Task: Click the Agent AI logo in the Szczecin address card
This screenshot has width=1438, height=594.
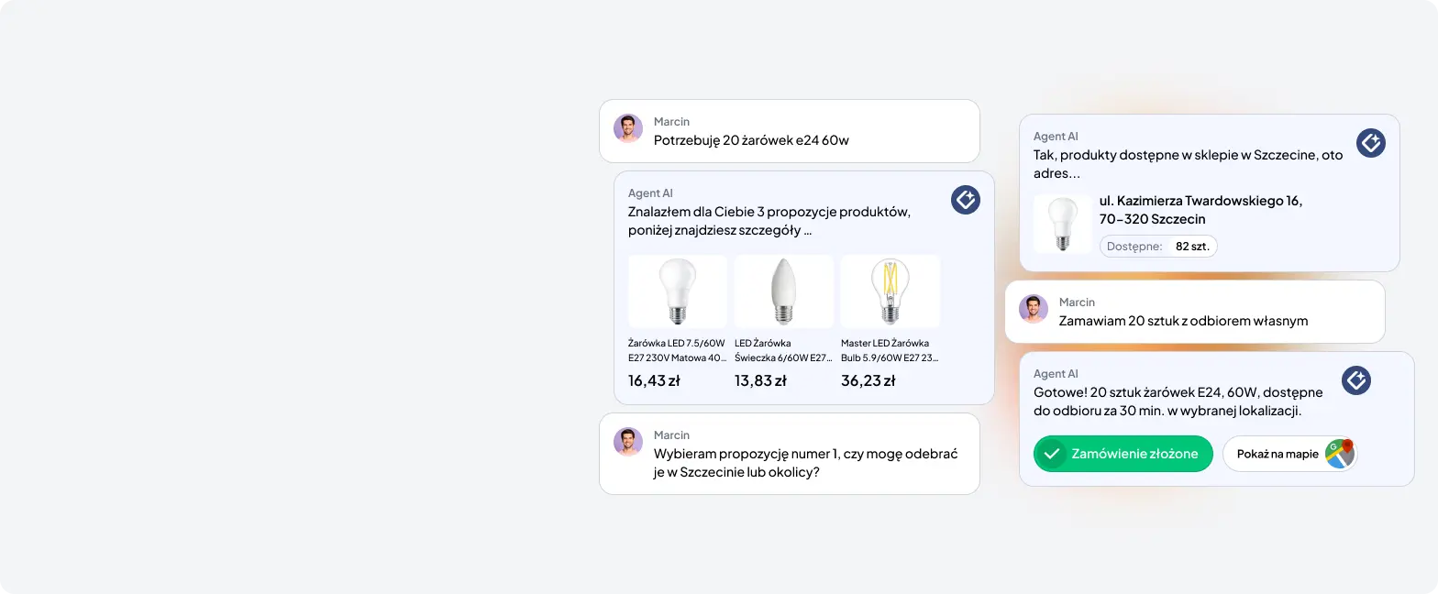Action: coord(1371,143)
